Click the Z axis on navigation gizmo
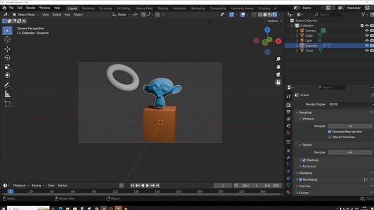The width and height of the screenshot is (374, 210). pos(267,30)
